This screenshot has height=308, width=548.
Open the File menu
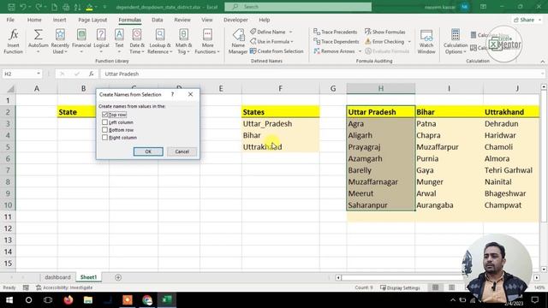click(10, 20)
